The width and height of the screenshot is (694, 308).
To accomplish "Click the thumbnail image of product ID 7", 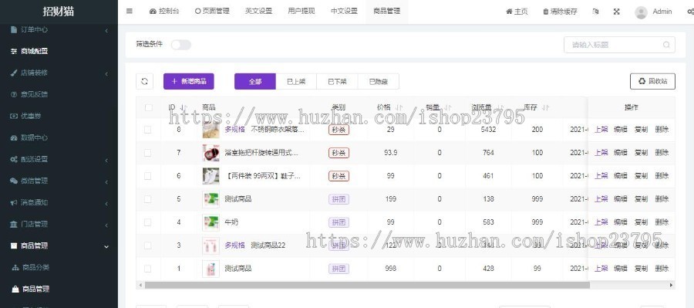I will [211, 153].
